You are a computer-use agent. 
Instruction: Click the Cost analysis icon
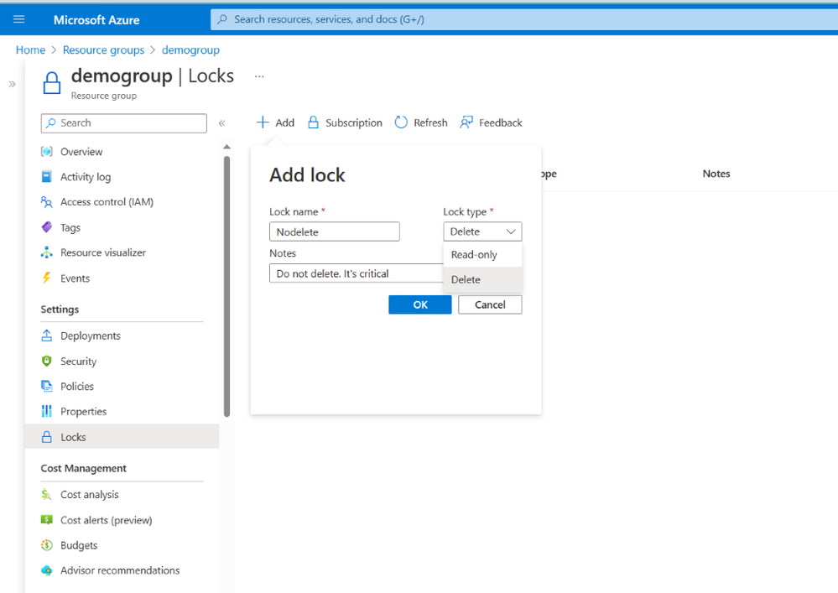click(x=47, y=495)
